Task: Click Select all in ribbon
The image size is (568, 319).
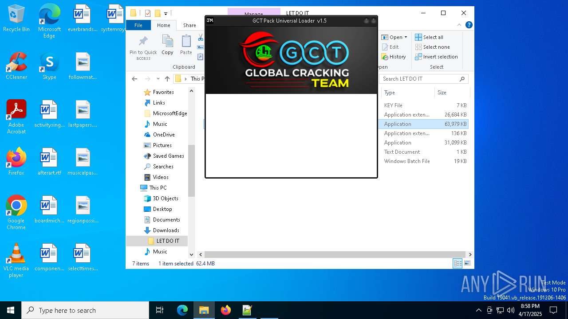Action: [x=429, y=37]
